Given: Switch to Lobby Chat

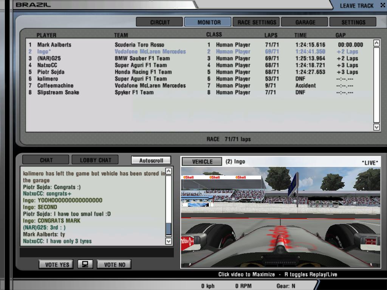Looking at the screenshot, I should [x=95, y=160].
